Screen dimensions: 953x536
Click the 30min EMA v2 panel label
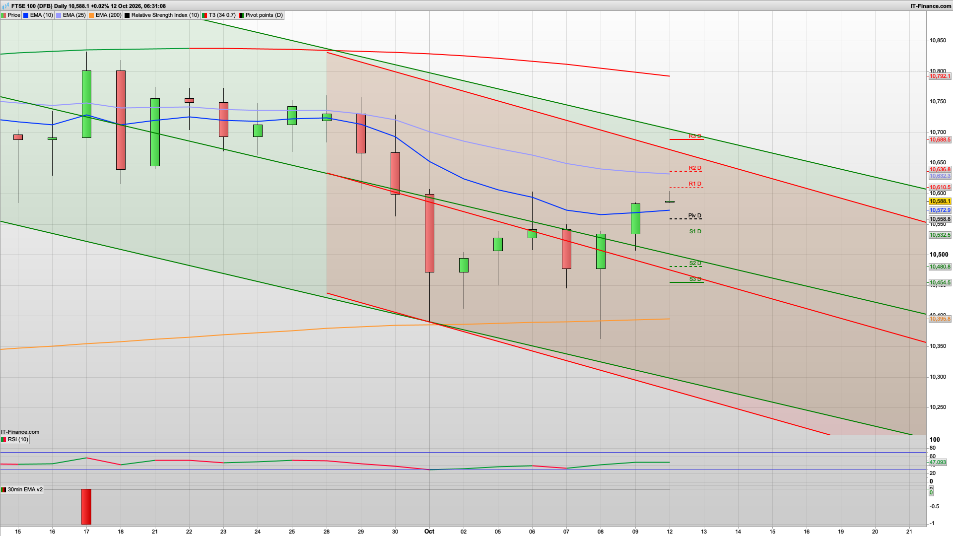pyautogui.click(x=22, y=489)
